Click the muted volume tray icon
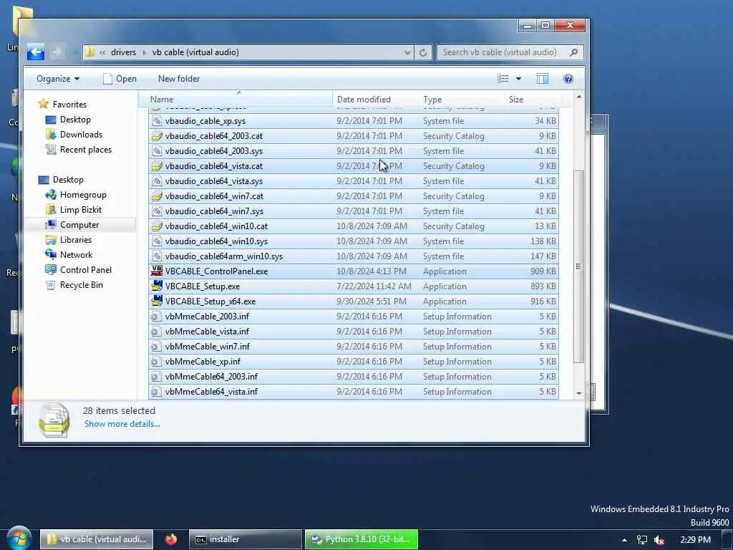 pos(659,540)
